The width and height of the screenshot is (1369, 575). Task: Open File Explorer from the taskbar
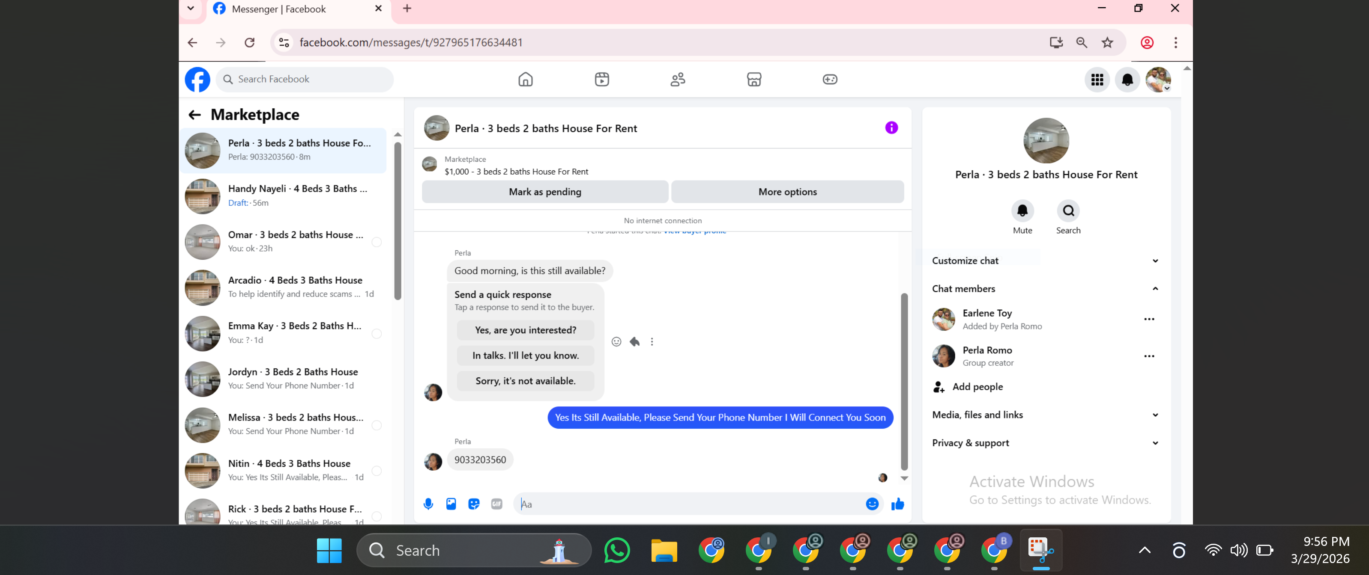coord(664,551)
